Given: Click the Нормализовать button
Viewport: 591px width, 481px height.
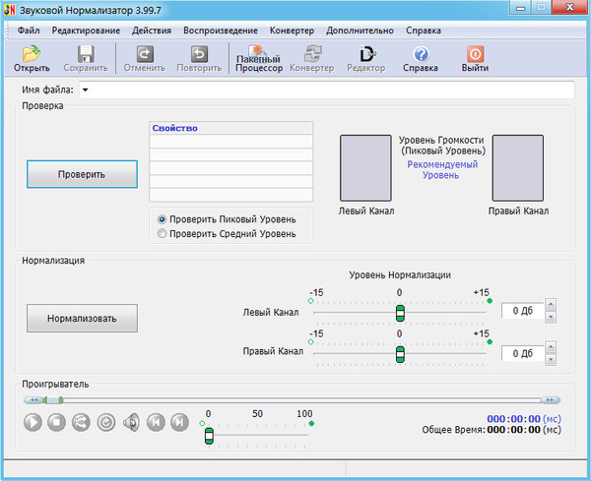Looking at the screenshot, I should click(82, 319).
